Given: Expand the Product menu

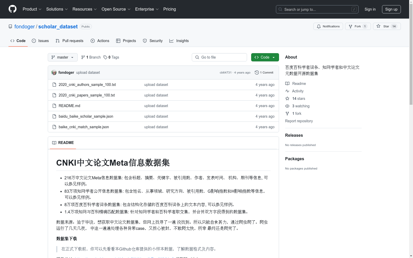Looking at the screenshot, I should pyautogui.click(x=32, y=9).
